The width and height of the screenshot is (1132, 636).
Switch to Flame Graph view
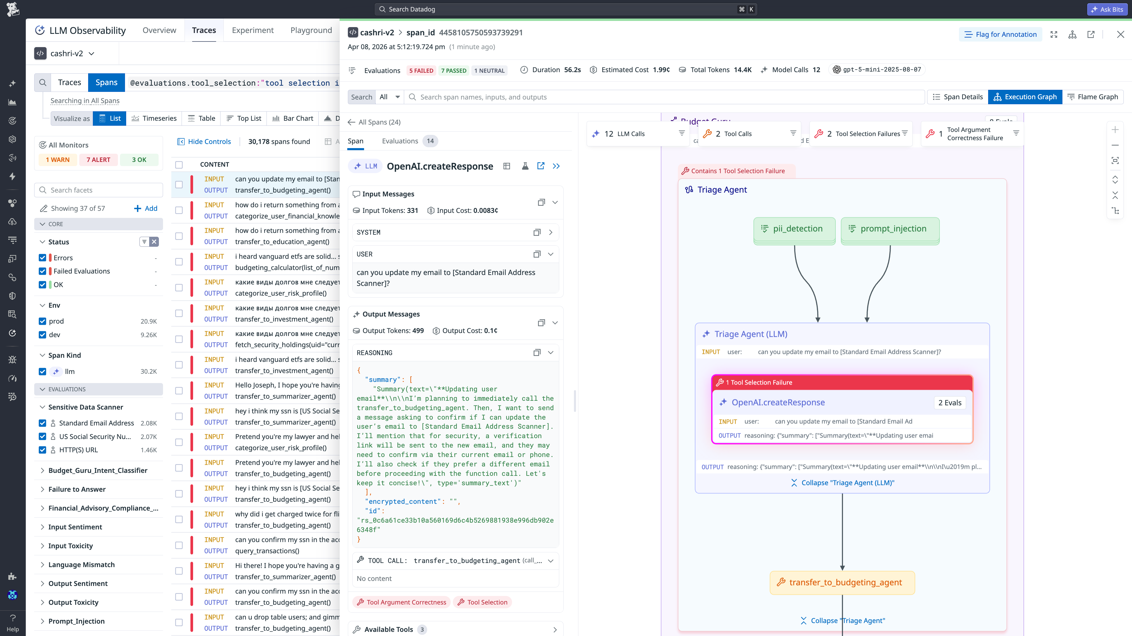pyautogui.click(x=1092, y=97)
